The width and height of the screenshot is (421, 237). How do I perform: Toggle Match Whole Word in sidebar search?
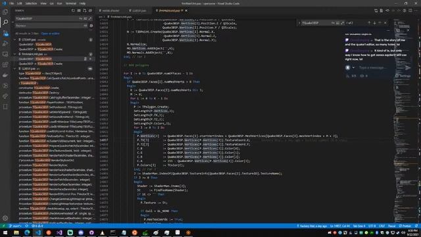click(x=86, y=18)
